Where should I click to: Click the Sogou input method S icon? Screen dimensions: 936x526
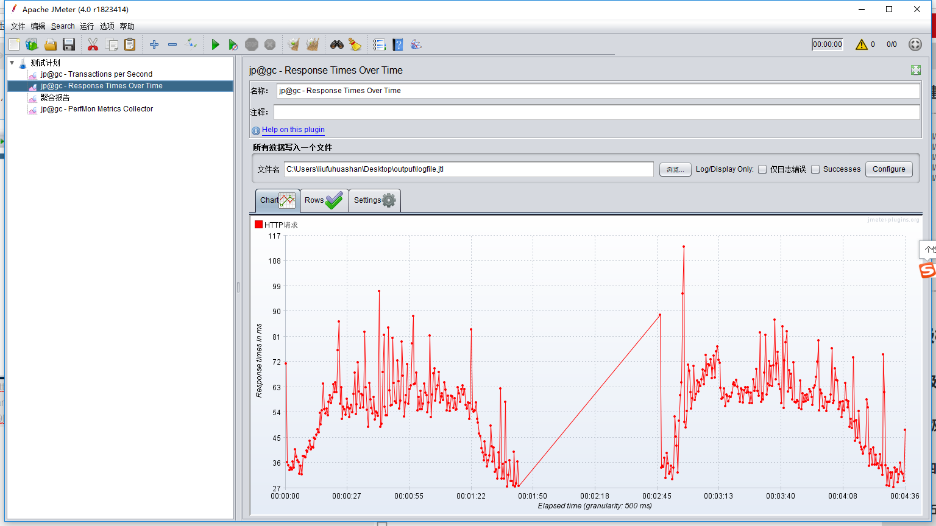click(x=927, y=270)
